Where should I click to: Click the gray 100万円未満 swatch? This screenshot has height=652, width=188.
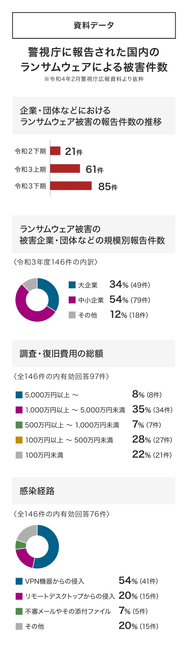coord(19,455)
